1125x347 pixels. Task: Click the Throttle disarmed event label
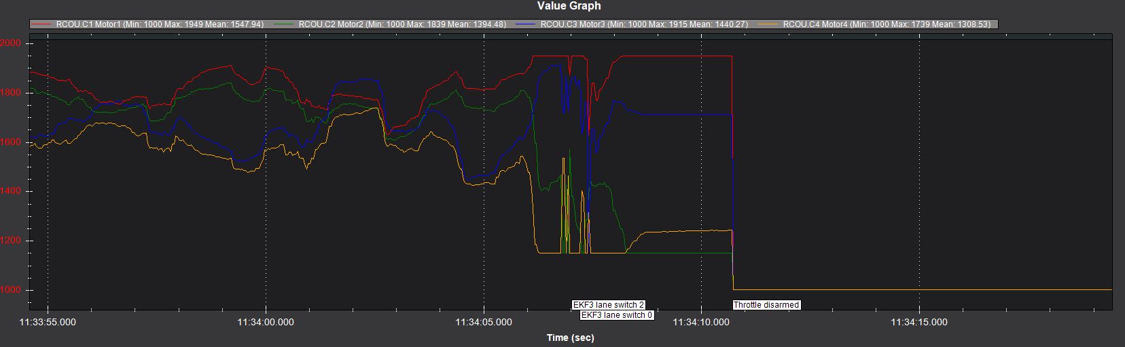(x=766, y=305)
